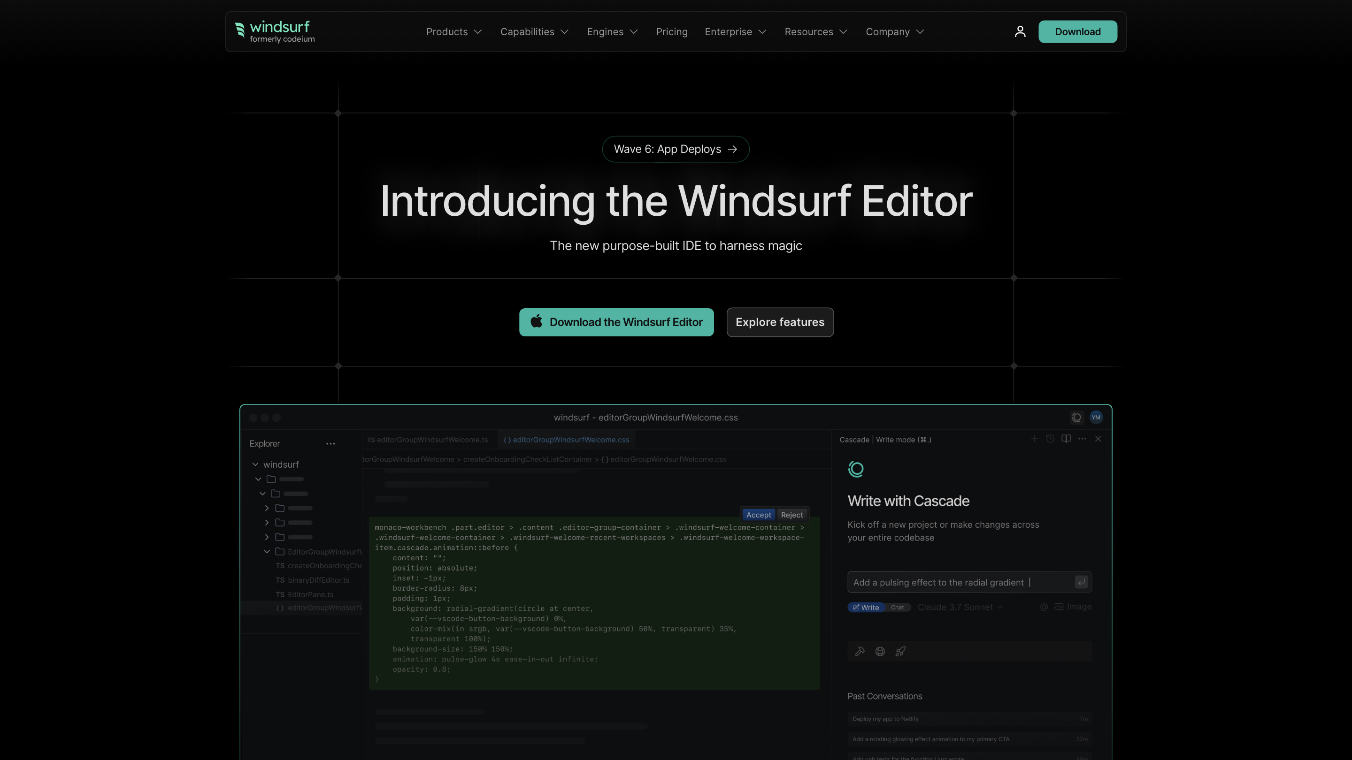Image resolution: width=1352 pixels, height=760 pixels.
Task: Open the Products dropdown menu
Action: coord(453,32)
